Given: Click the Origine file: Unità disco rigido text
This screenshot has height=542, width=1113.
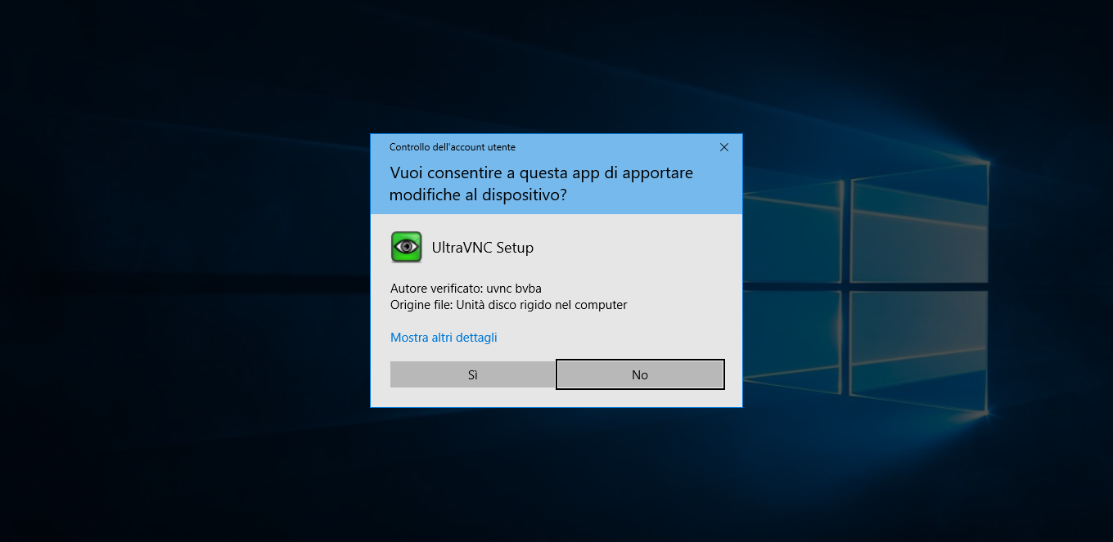Looking at the screenshot, I should coord(508,305).
